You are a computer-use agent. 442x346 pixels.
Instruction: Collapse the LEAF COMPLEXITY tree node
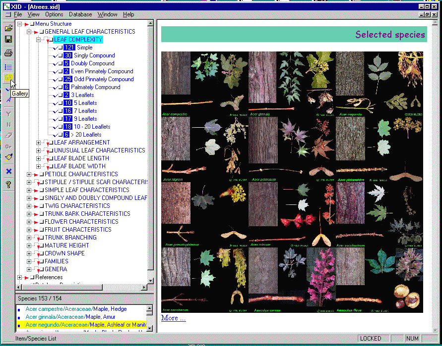[39, 40]
